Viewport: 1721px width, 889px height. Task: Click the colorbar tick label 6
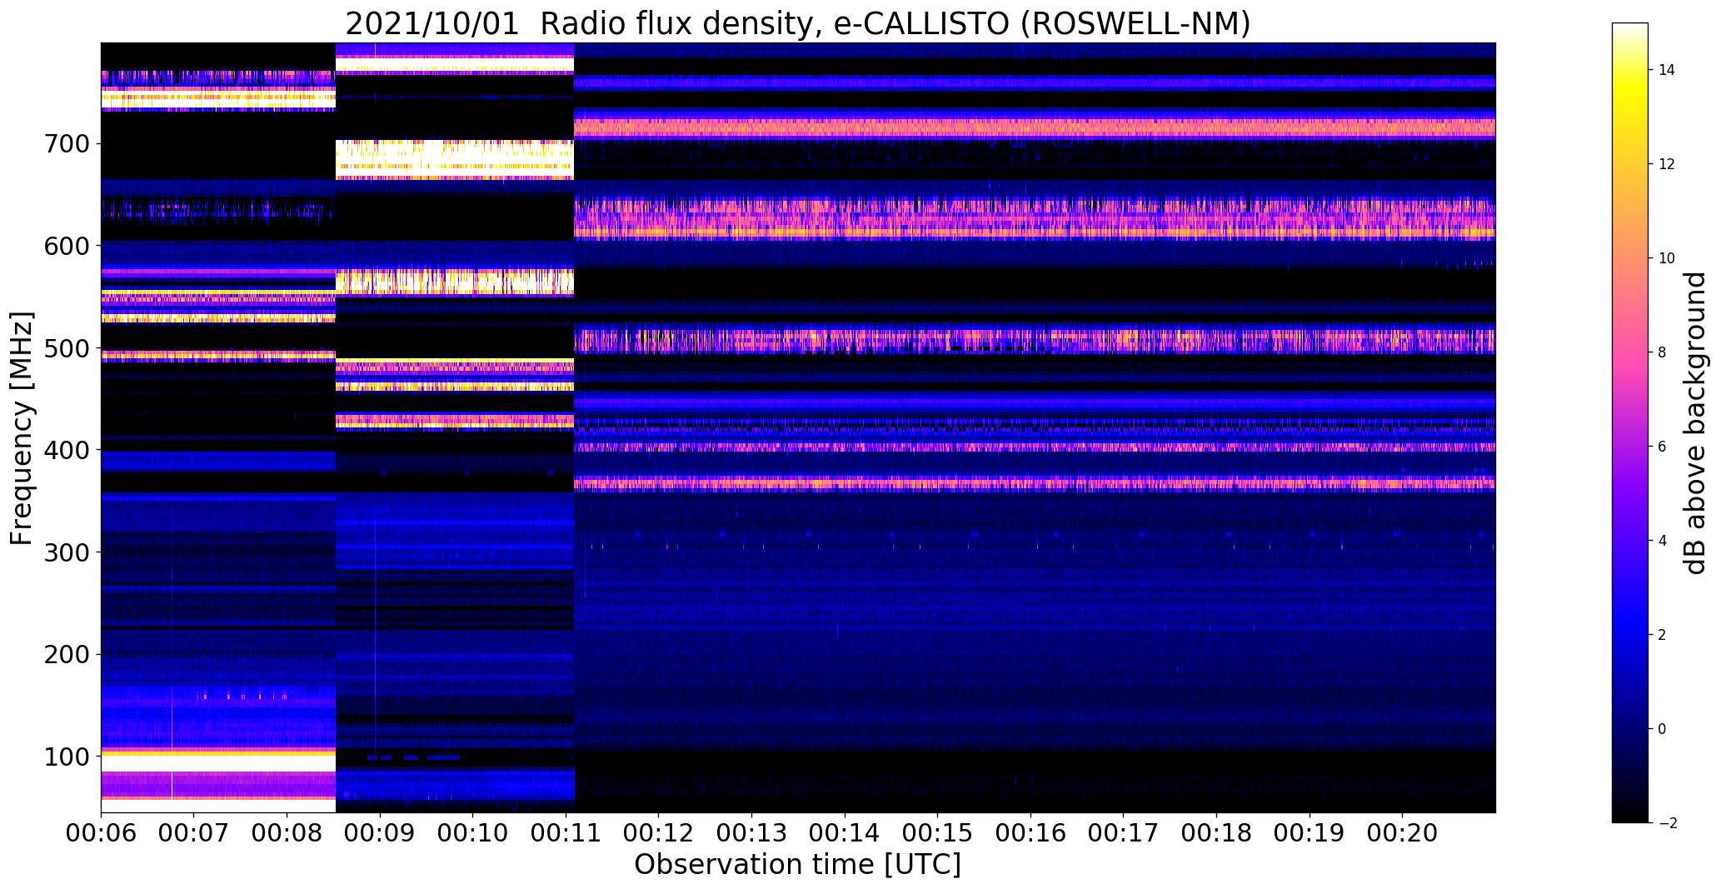[x=1663, y=447]
